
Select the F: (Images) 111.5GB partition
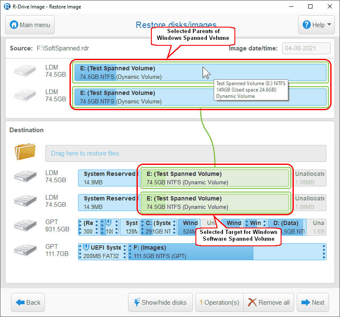click(x=227, y=251)
